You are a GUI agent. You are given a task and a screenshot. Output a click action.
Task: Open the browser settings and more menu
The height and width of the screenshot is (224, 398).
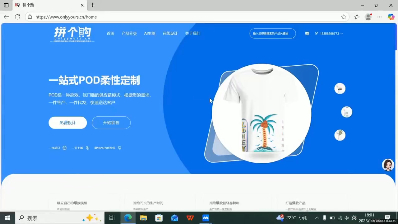click(x=379, y=17)
